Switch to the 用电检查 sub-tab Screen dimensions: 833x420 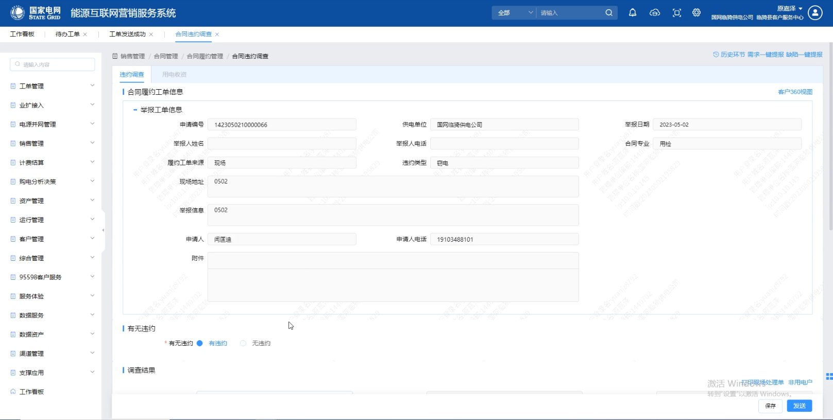[174, 75]
